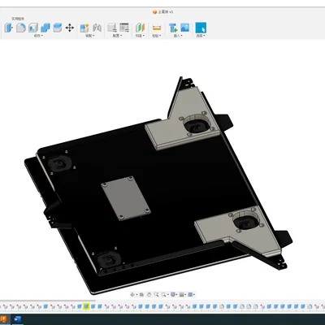The image size is (325, 325).
Task: Activate the Pan hand tool
Action: pos(149,294)
